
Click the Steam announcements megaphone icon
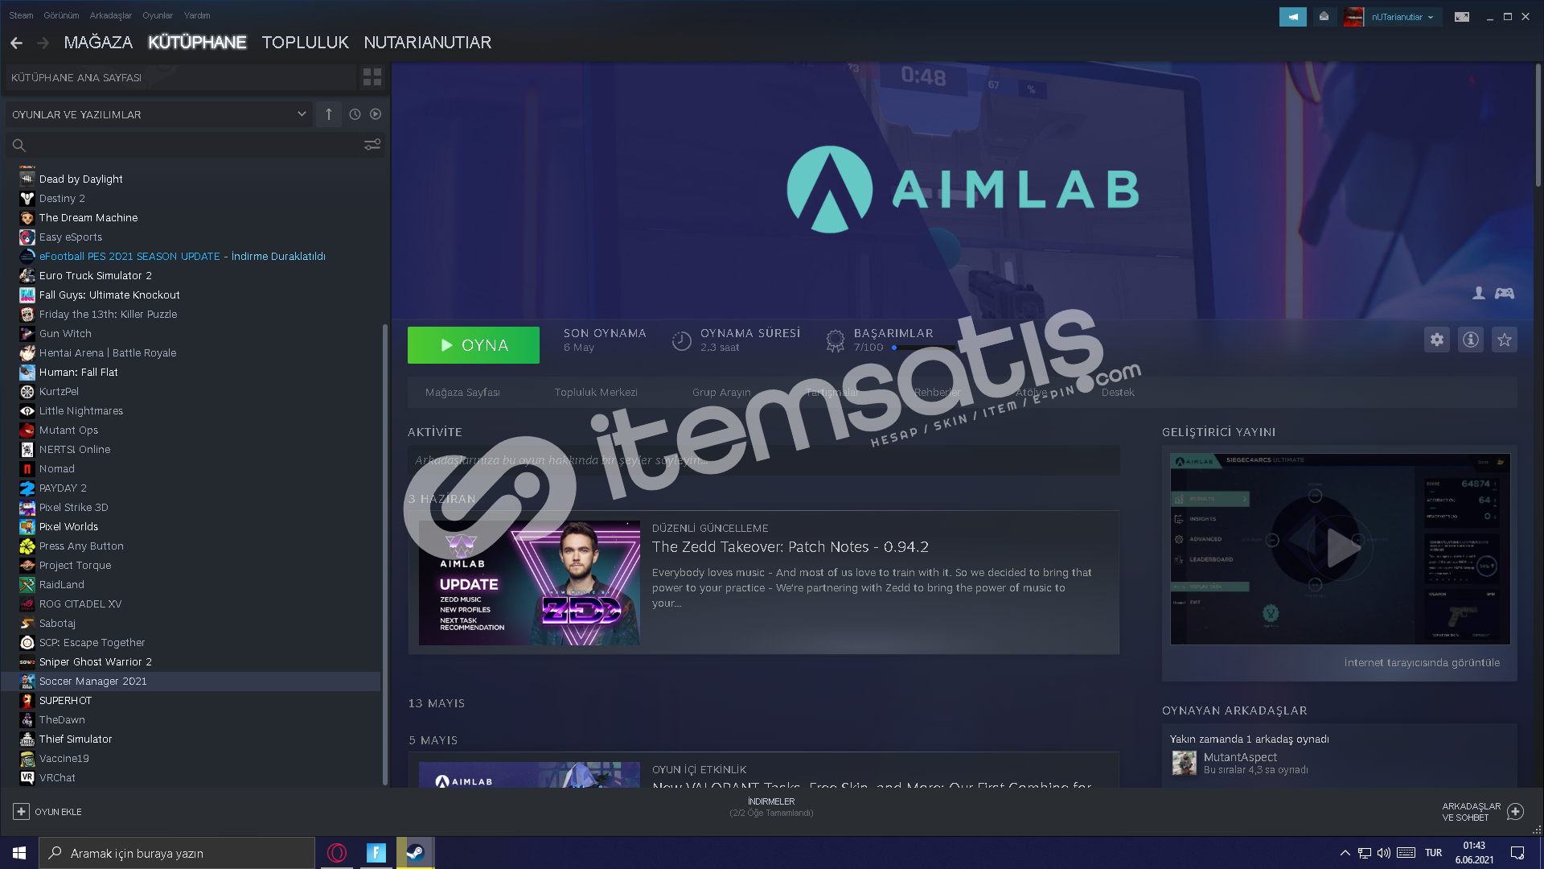coord(1293,17)
